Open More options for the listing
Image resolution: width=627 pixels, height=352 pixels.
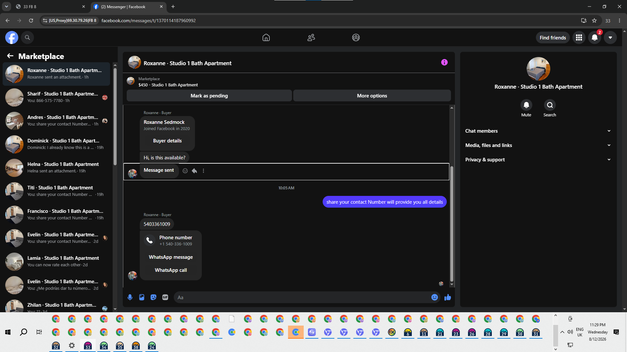pyautogui.click(x=372, y=95)
